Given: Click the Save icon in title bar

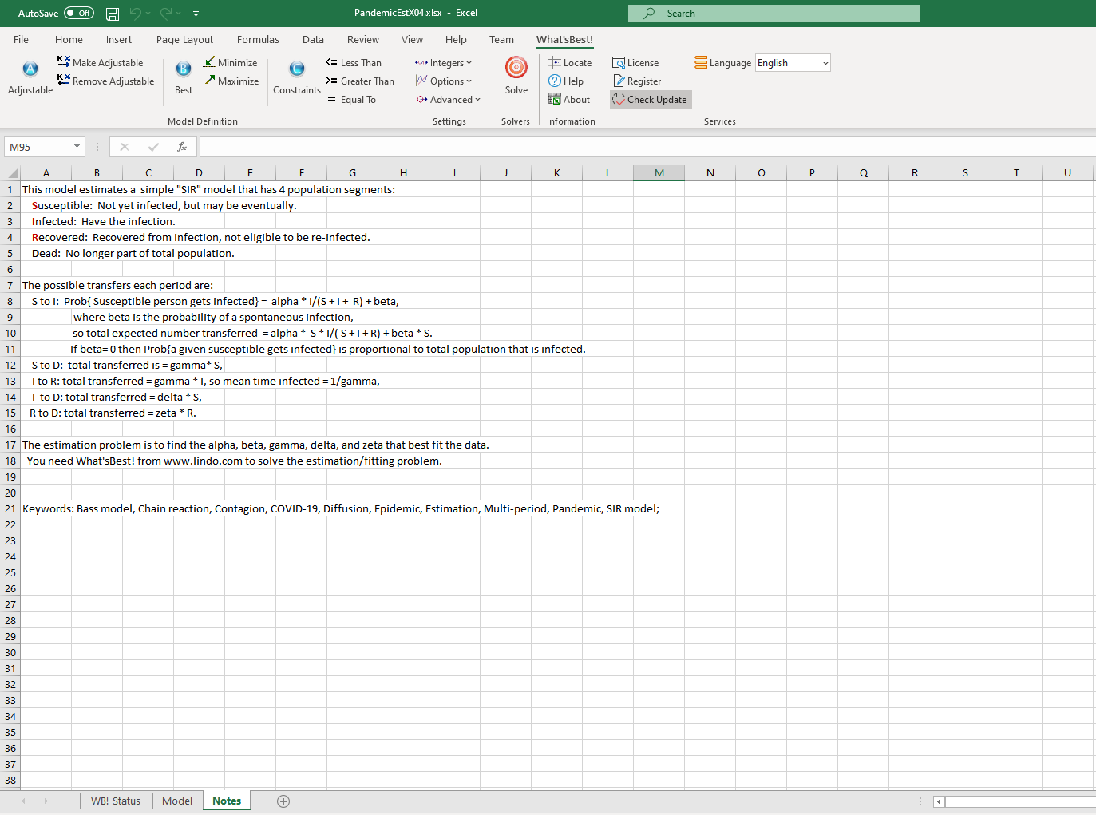Looking at the screenshot, I should (113, 14).
